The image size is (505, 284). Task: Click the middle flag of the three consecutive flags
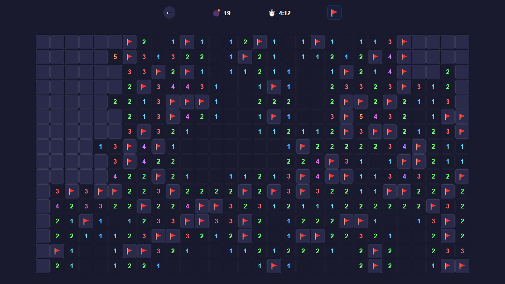pyautogui.click(x=187, y=102)
